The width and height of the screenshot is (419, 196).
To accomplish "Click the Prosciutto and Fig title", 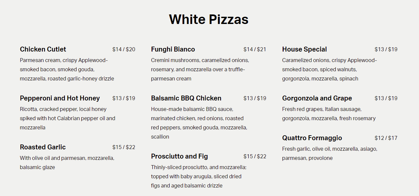I will coord(180,156).
